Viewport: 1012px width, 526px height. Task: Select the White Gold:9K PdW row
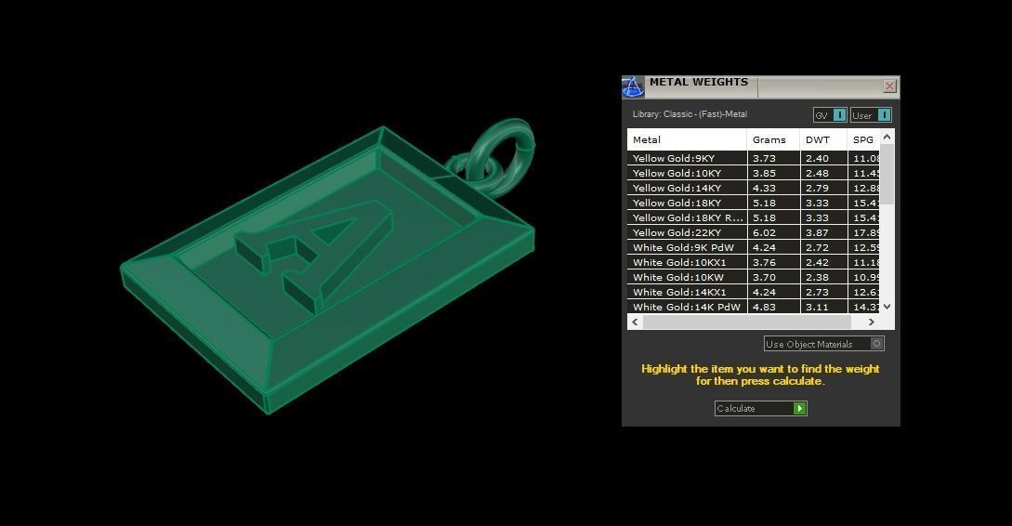point(753,247)
